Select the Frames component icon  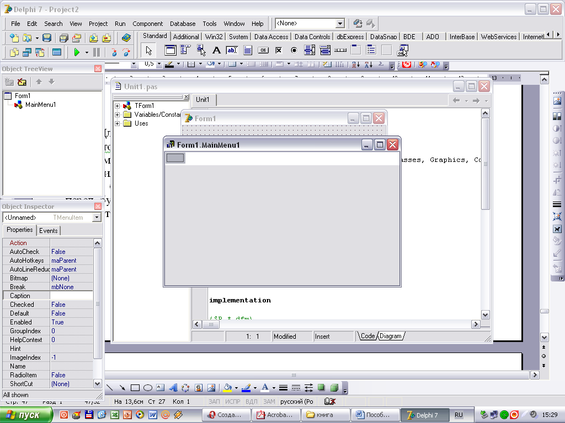(x=170, y=50)
